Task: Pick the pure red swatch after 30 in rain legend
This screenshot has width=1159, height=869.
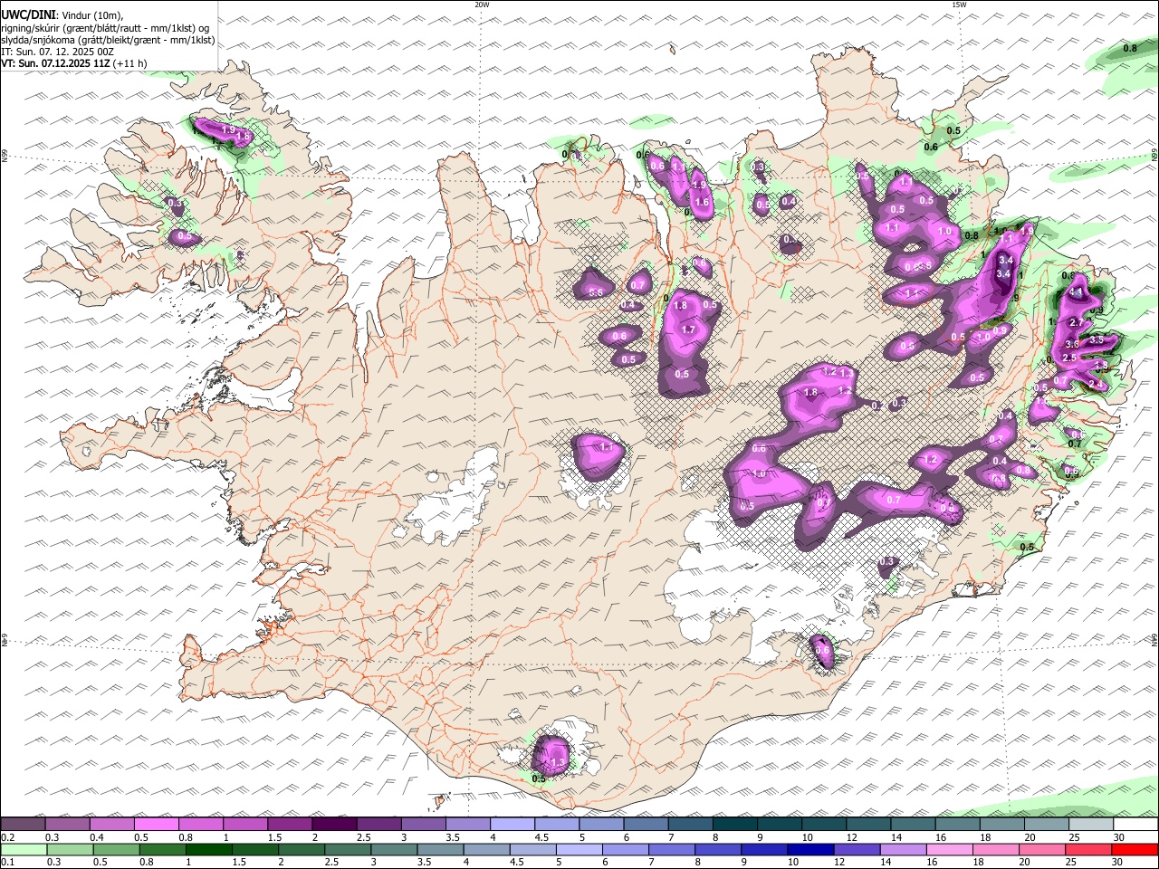Action: pyautogui.click(x=1135, y=850)
